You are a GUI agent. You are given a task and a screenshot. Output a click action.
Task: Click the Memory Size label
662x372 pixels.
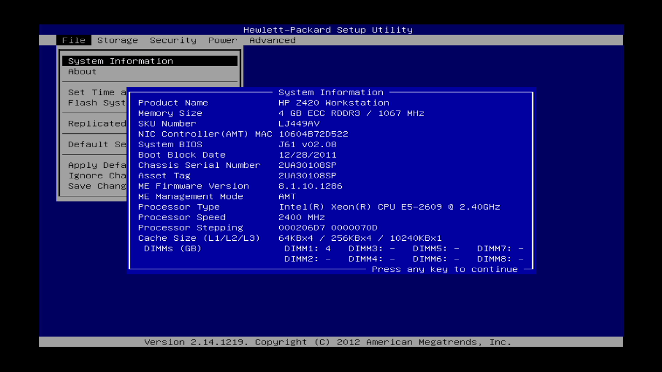point(170,113)
